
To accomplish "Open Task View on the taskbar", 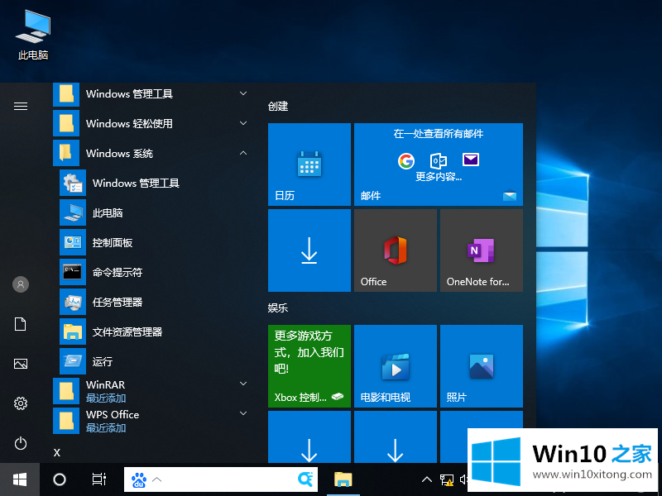I will pos(99,479).
